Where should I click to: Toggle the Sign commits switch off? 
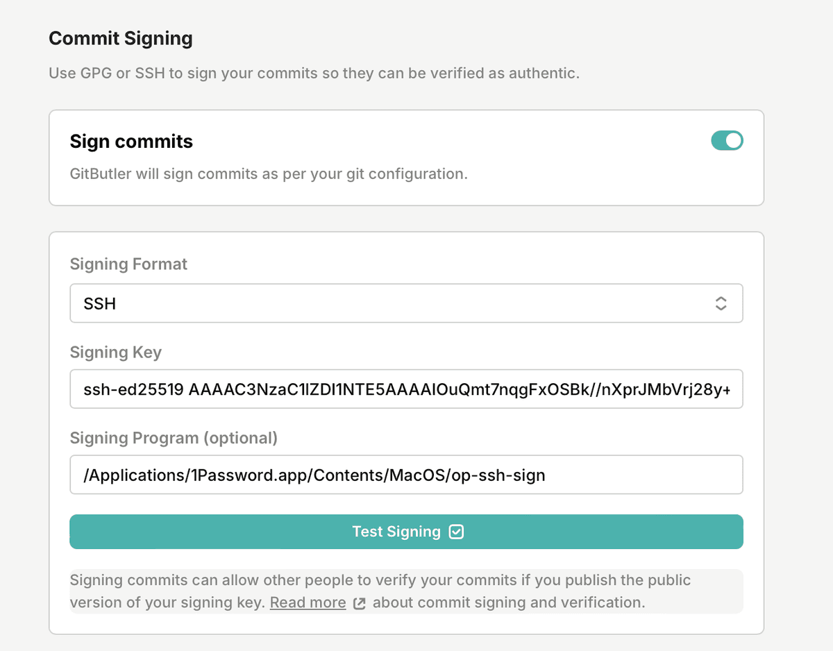[727, 141]
